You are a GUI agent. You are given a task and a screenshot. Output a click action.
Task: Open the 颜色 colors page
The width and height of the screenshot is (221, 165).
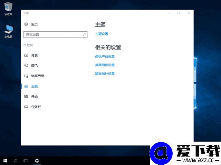(x=35, y=66)
